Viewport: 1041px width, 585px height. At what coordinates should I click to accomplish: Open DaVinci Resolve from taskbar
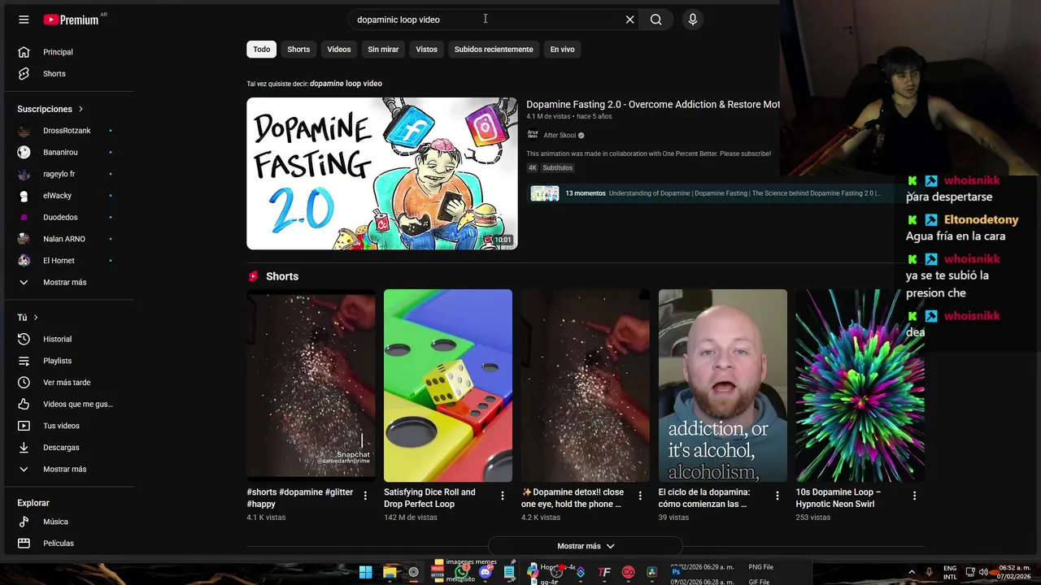point(651,572)
